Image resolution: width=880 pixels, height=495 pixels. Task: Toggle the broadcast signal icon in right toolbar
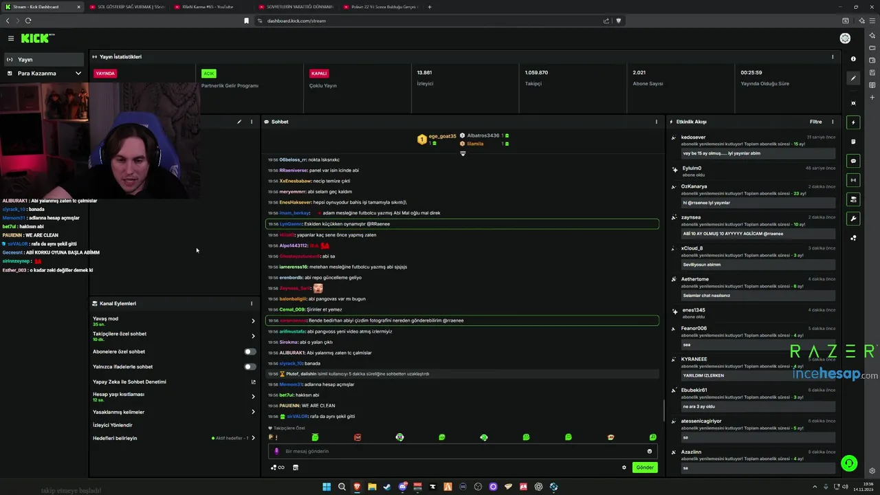(853, 180)
